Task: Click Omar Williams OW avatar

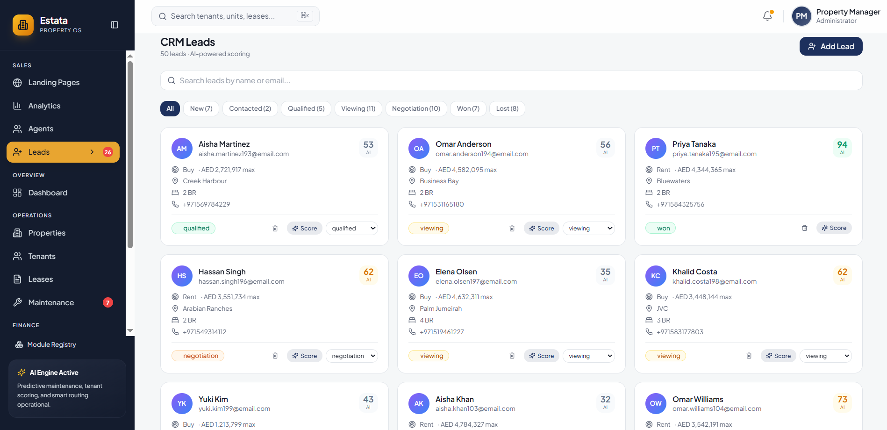Action: click(x=656, y=403)
